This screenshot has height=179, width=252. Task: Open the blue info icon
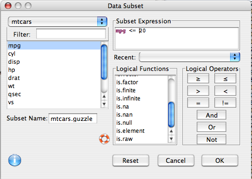tap(15, 160)
